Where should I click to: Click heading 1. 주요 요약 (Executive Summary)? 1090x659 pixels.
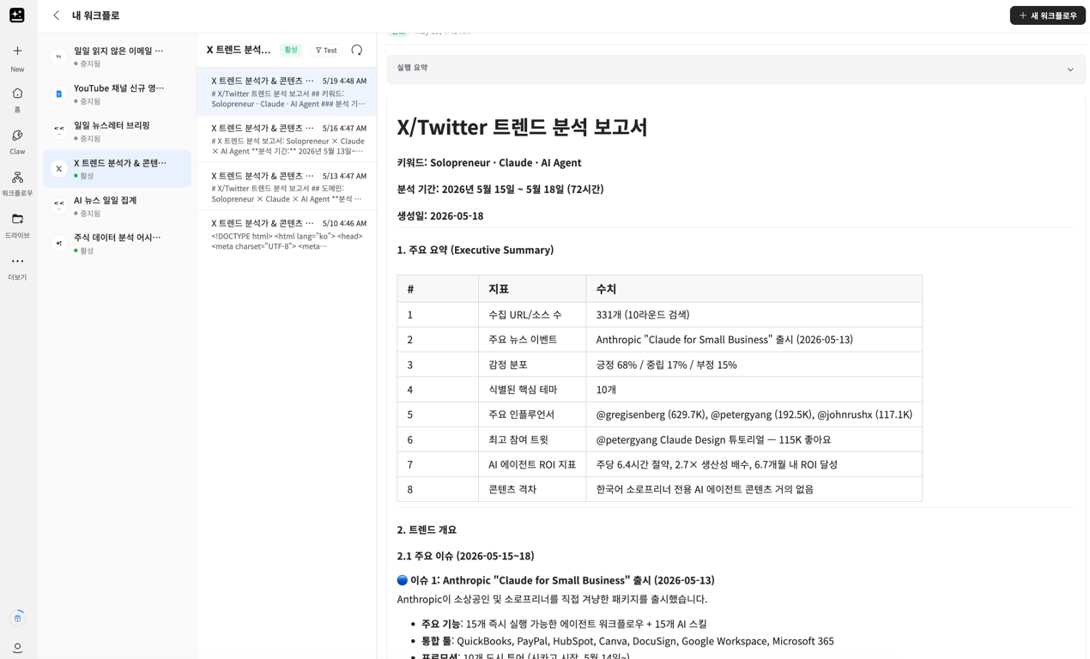475,250
